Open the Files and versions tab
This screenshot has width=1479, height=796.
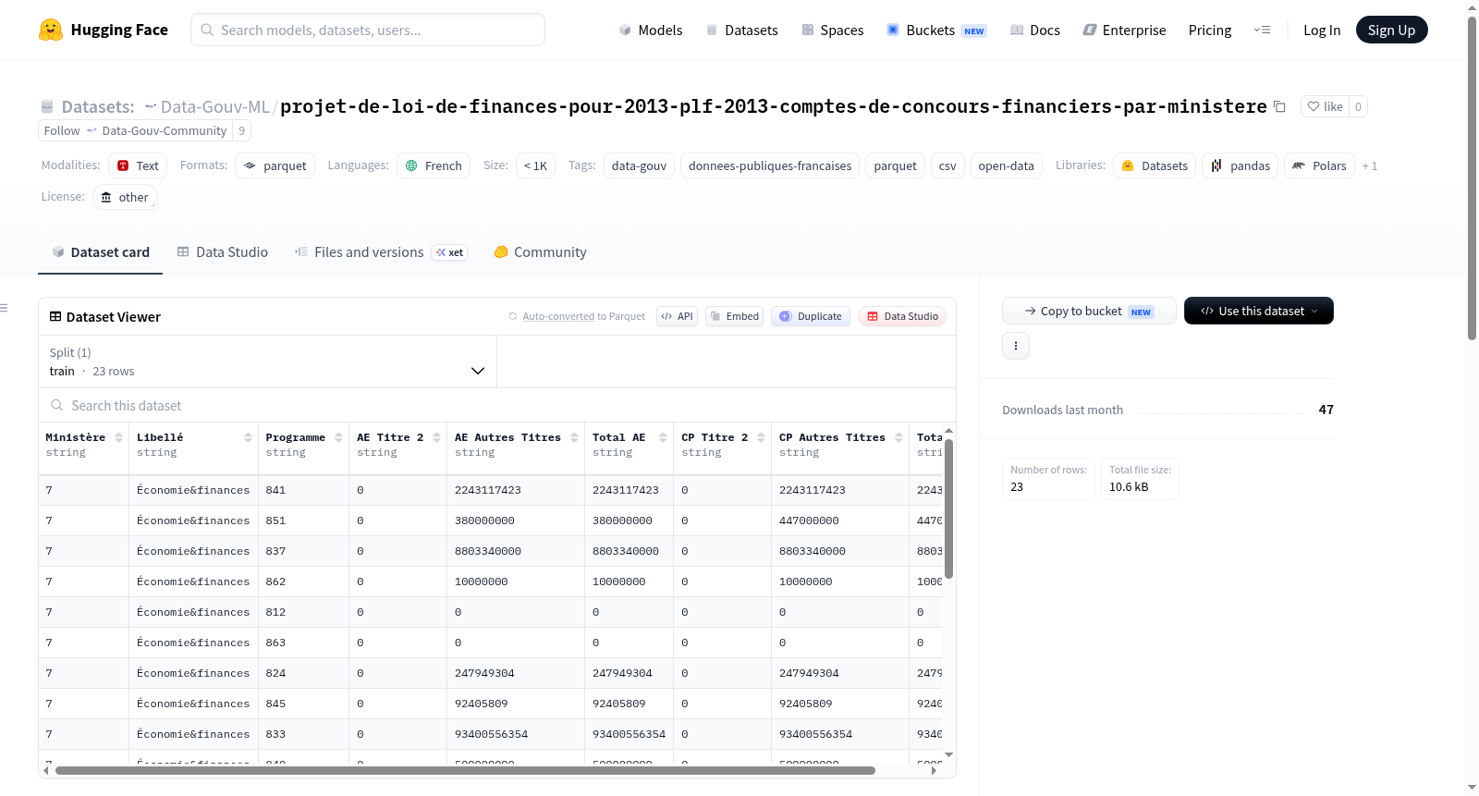381,252
